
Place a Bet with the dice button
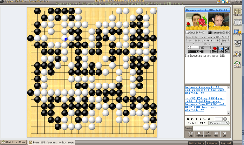tap(227, 49)
